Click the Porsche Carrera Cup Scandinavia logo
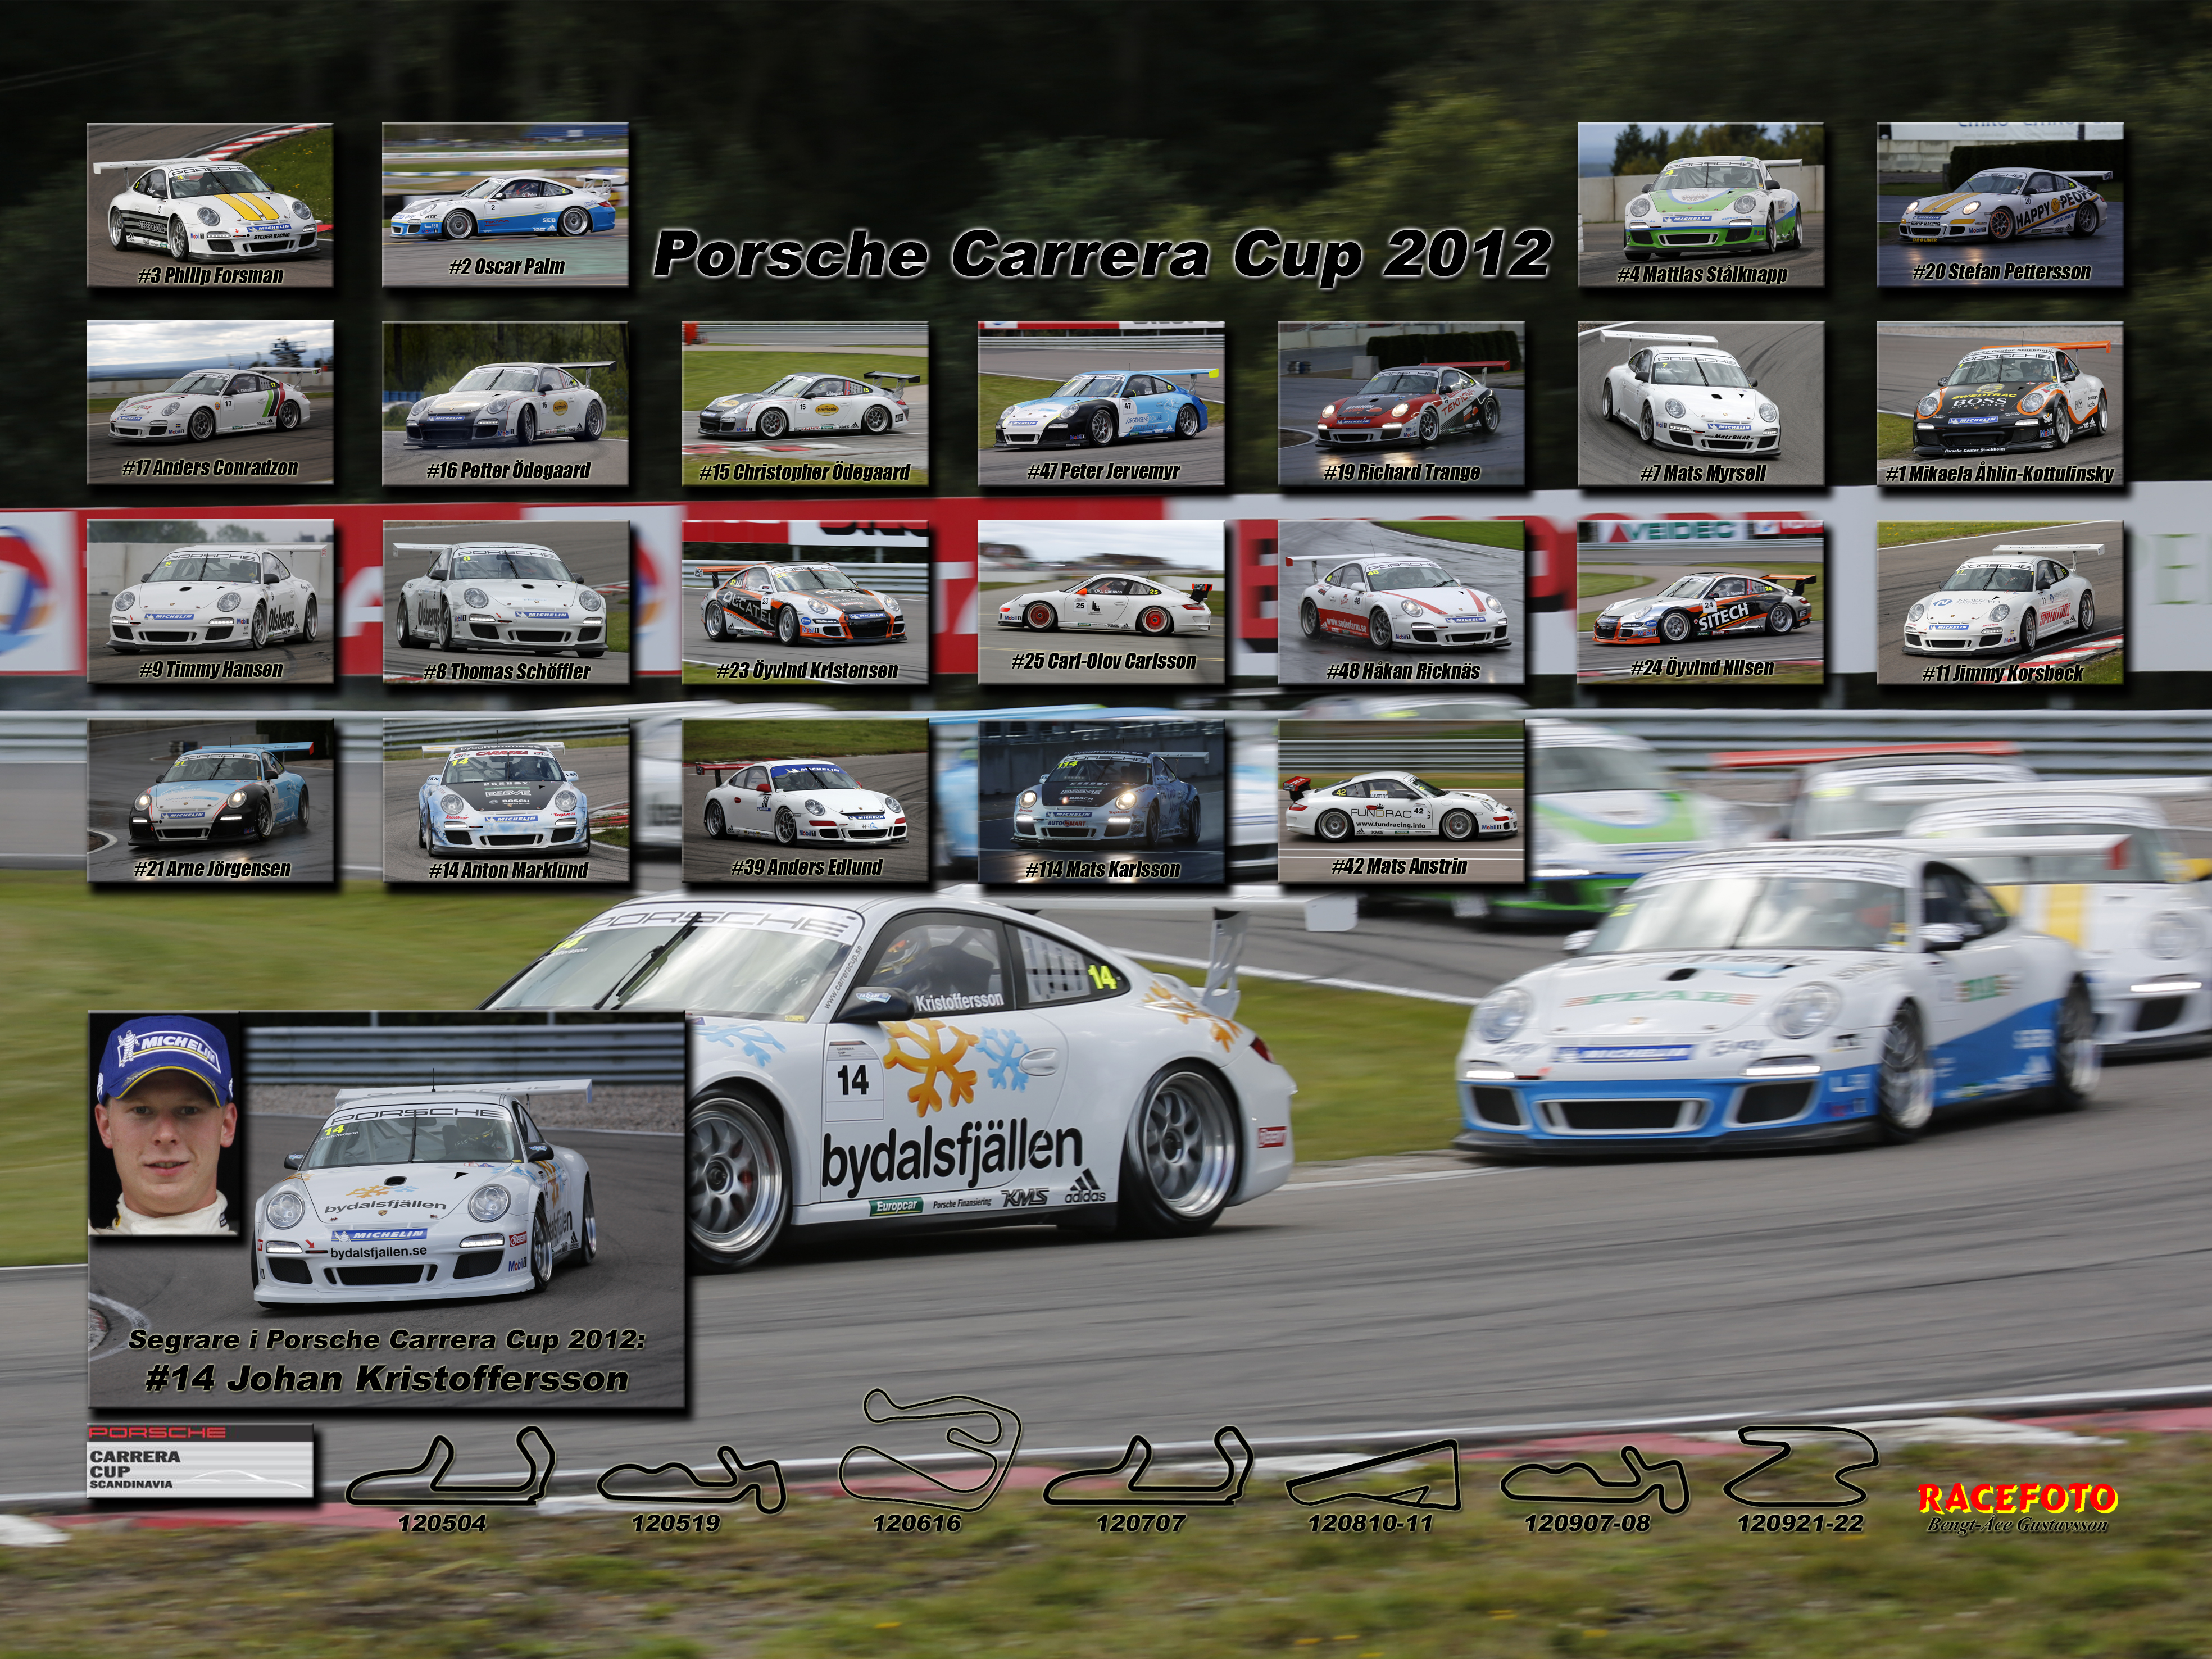2212x1659 pixels. pos(201,1460)
